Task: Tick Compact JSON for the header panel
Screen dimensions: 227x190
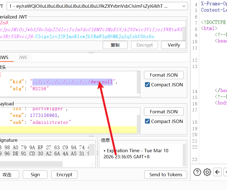Action: coord(148,85)
